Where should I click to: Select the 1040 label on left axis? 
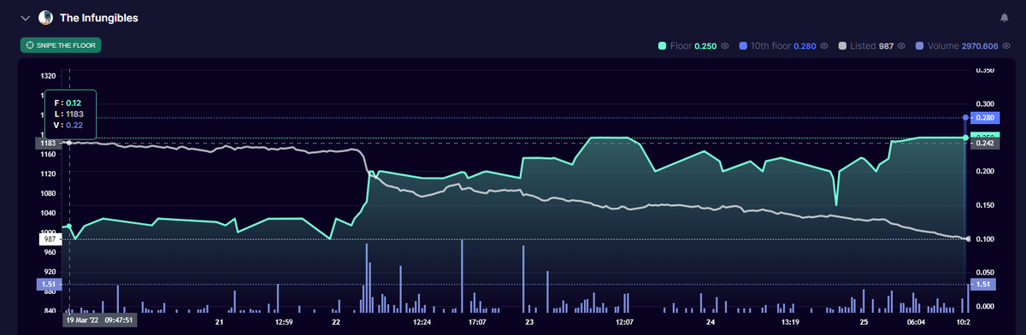pyautogui.click(x=48, y=213)
